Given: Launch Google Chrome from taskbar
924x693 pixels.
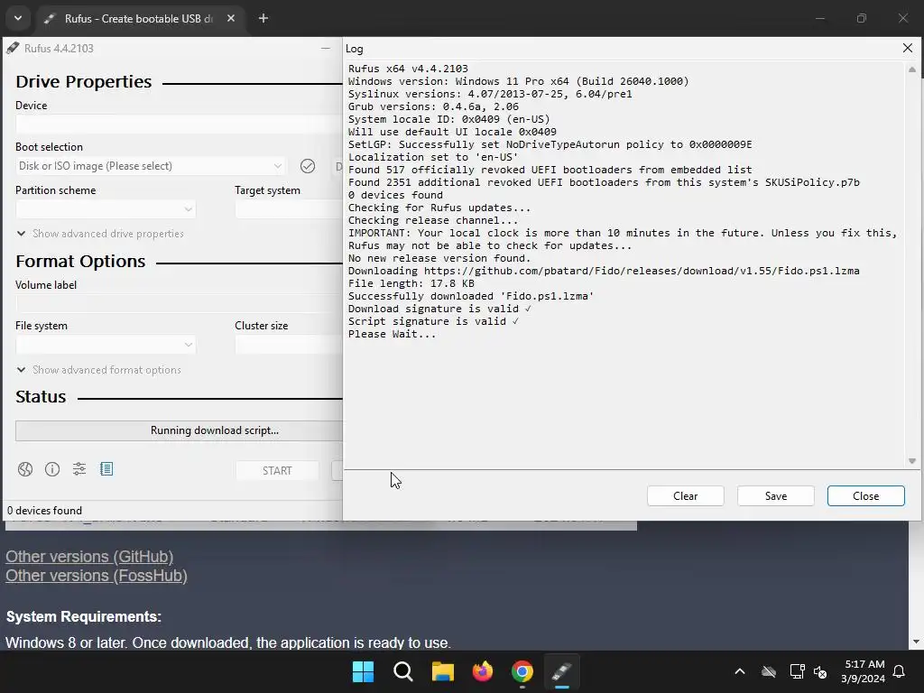Looking at the screenshot, I should pos(522,671).
